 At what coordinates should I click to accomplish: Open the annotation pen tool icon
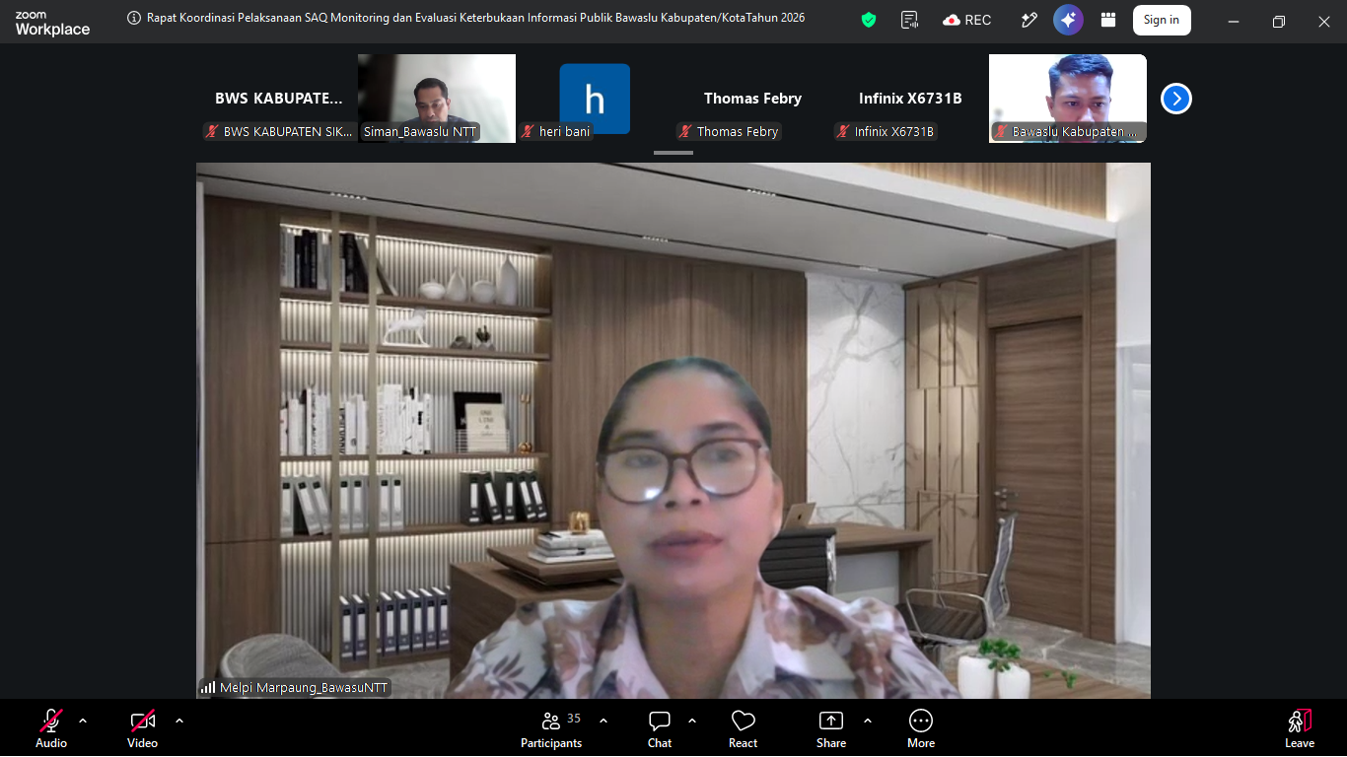pyautogui.click(x=1029, y=20)
